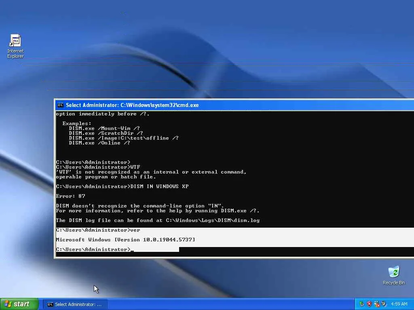Click the 'DISM.exe /Online /?' example line
This screenshot has width=414, height=310.
pyautogui.click(x=99, y=143)
